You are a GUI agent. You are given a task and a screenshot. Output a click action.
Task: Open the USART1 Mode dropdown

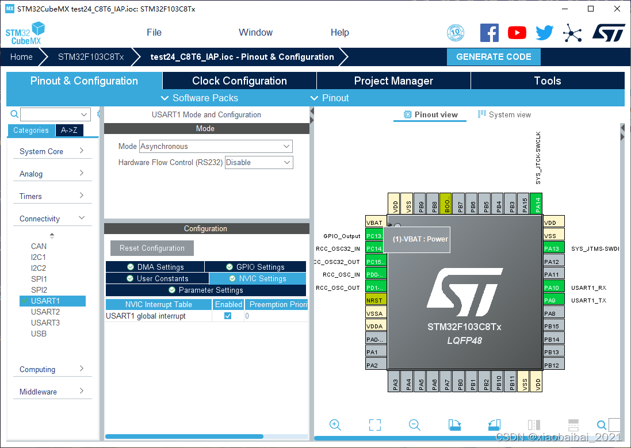pyautogui.click(x=216, y=146)
